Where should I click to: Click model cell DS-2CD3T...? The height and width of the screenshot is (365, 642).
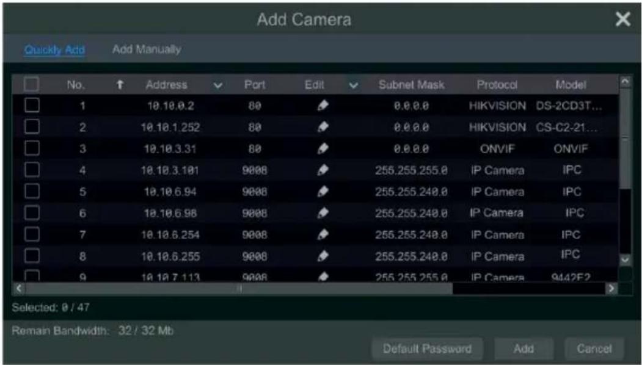(x=568, y=106)
